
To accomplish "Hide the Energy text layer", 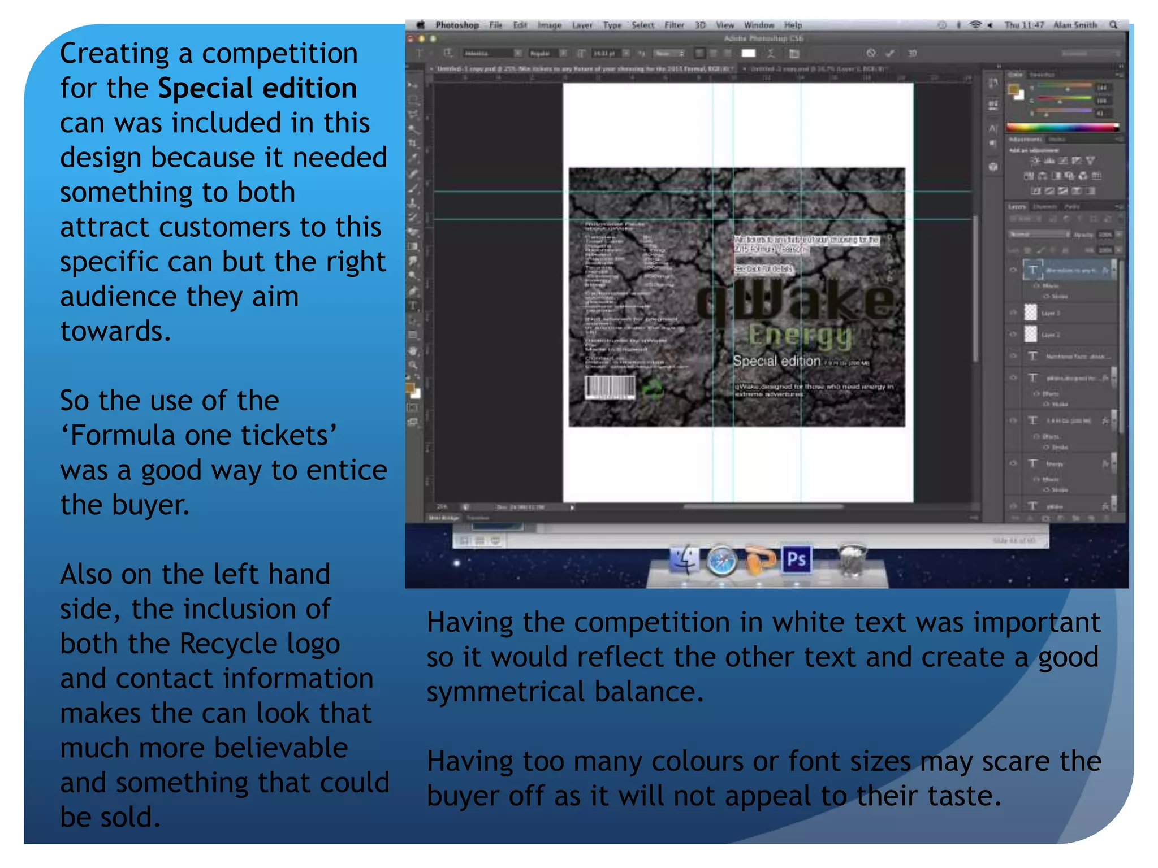I will point(1013,463).
